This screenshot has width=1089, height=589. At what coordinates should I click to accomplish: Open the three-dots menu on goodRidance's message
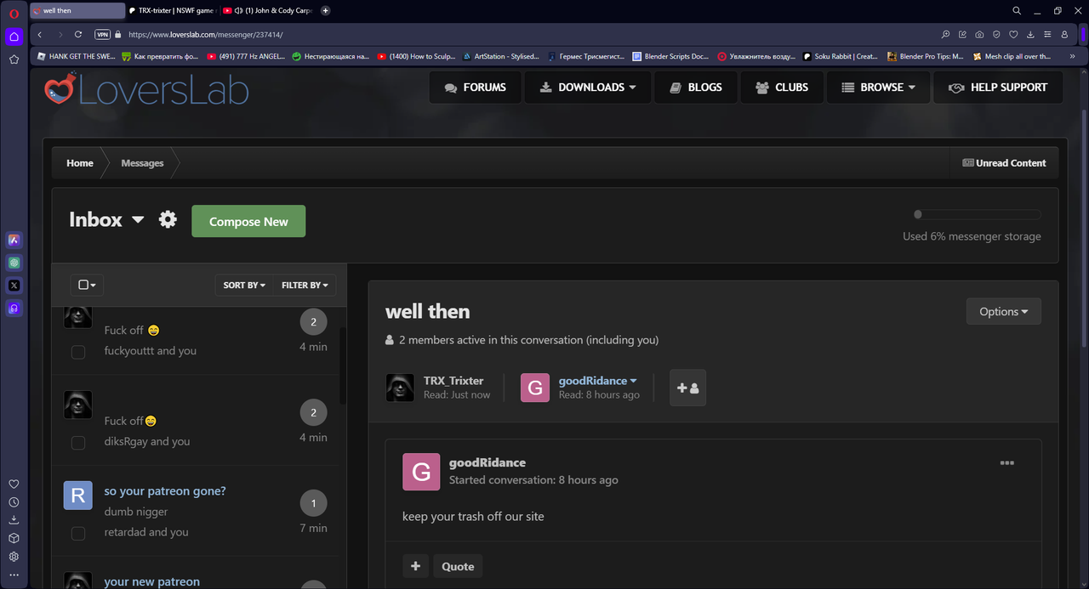tap(1007, 463)
